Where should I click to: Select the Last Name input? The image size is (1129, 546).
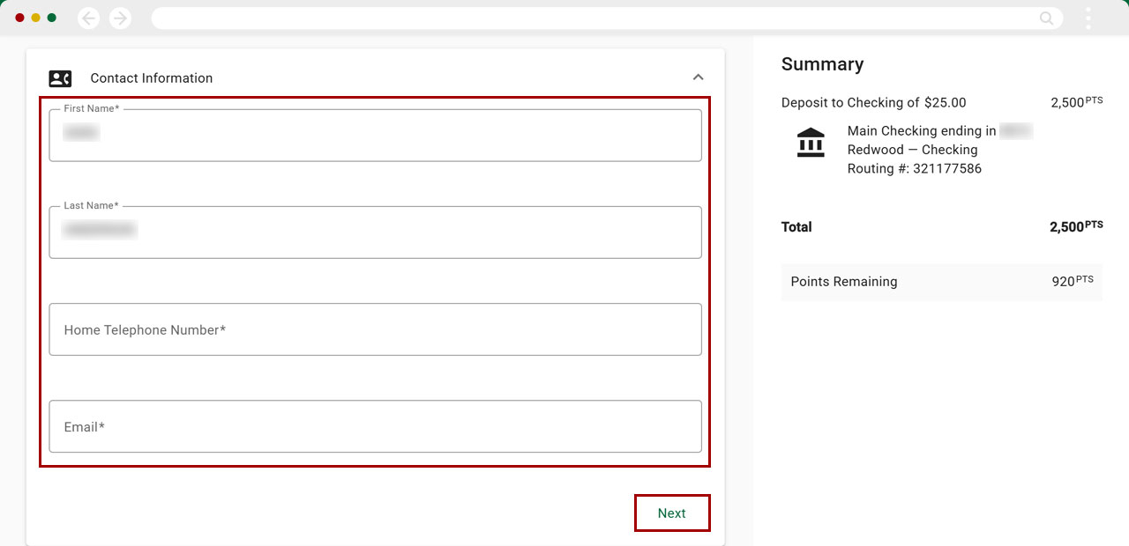tap(375, 232)
